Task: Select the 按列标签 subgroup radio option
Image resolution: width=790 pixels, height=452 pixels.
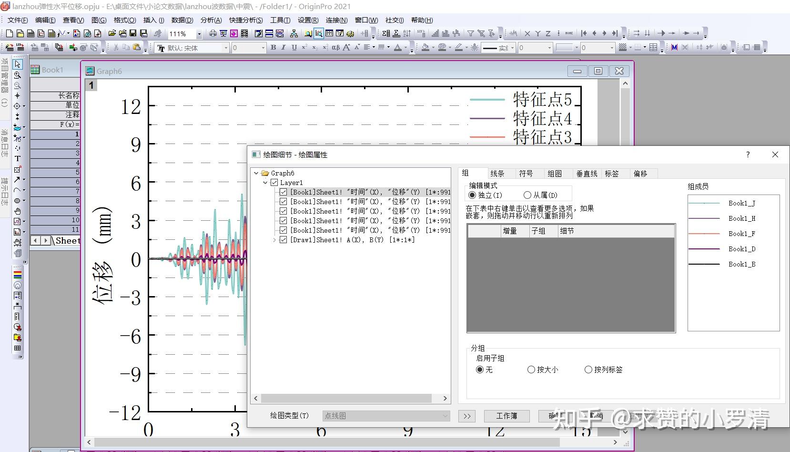Action: [x=588, y=370]
